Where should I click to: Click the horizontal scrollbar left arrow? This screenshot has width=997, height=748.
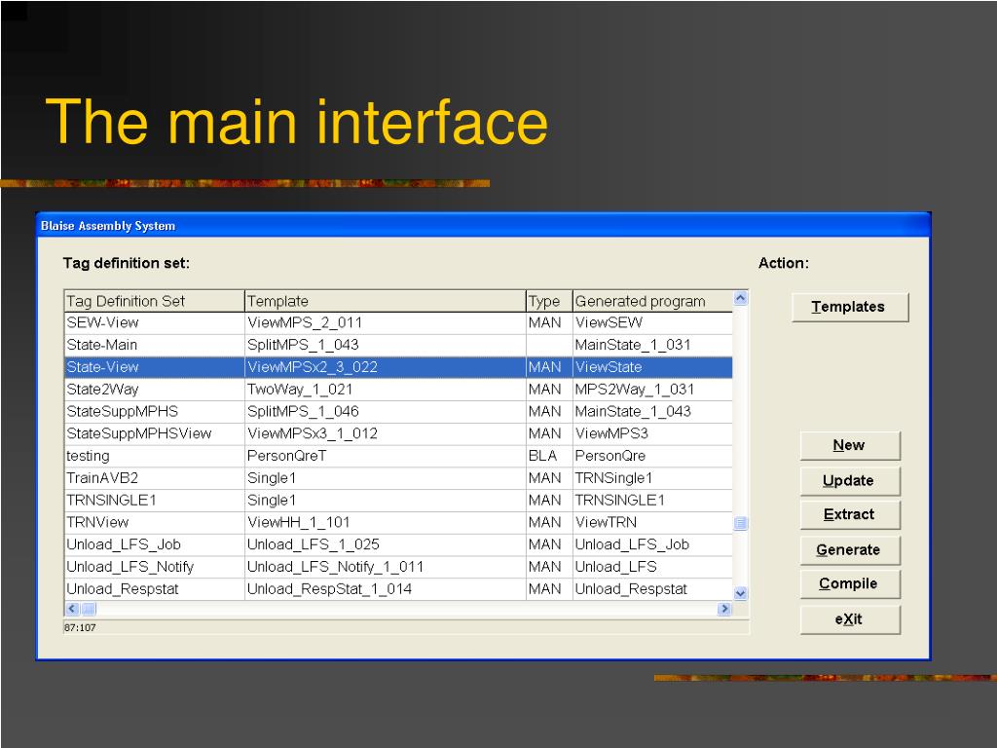(x=72, y=609)
